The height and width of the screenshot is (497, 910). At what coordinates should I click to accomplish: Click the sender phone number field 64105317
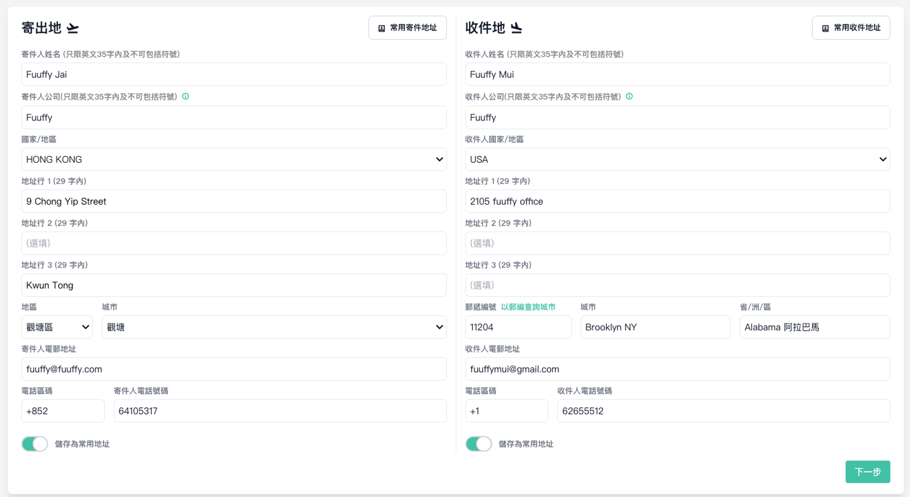click(280, 411)
